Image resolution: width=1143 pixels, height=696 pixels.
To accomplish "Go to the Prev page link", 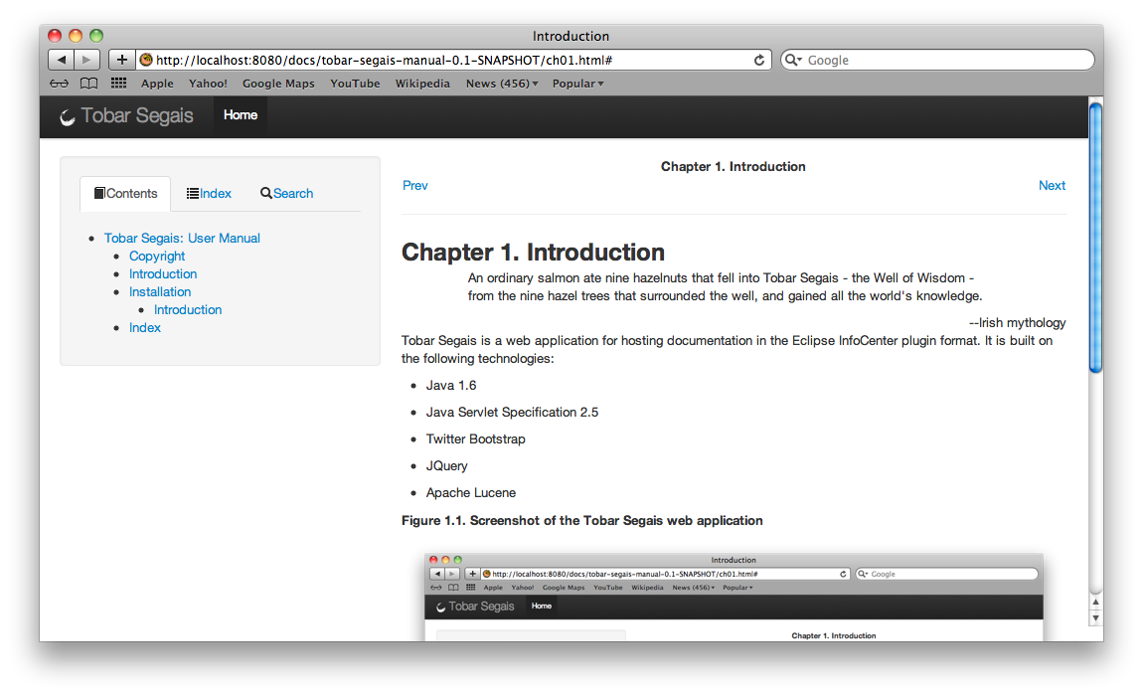I will [414, 185].
